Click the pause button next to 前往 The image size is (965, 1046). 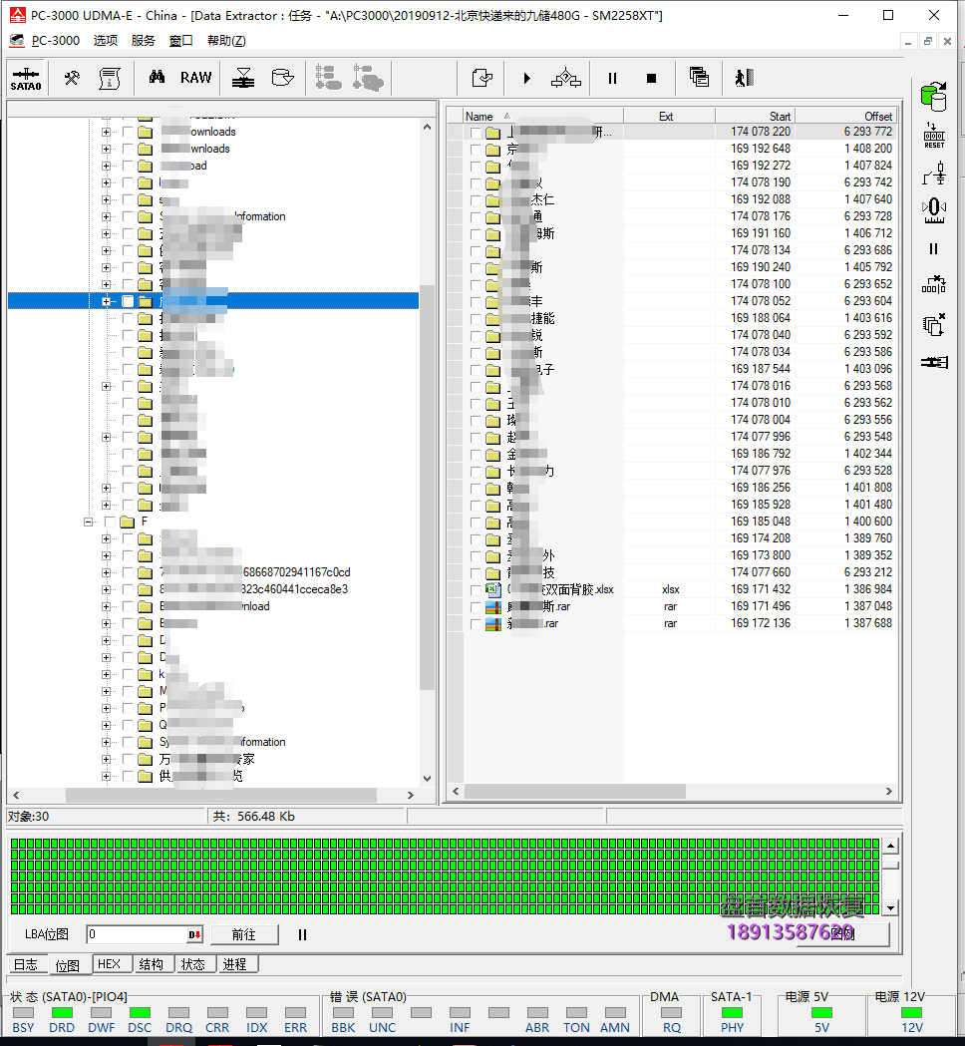(302, 934)
